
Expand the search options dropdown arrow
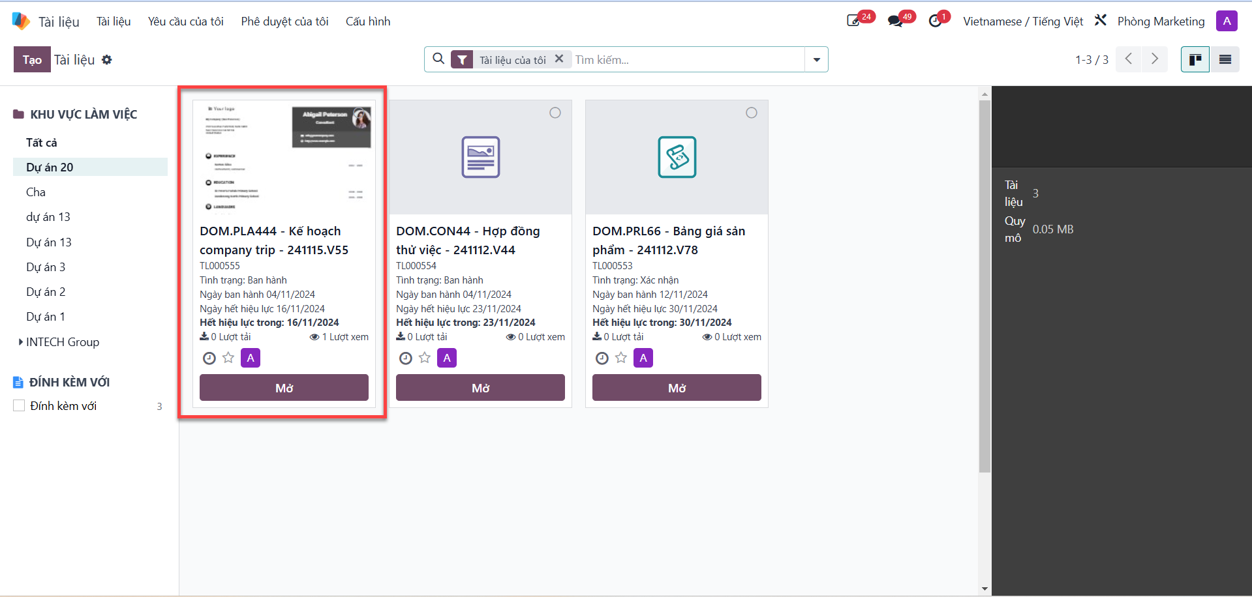[816, 59]
